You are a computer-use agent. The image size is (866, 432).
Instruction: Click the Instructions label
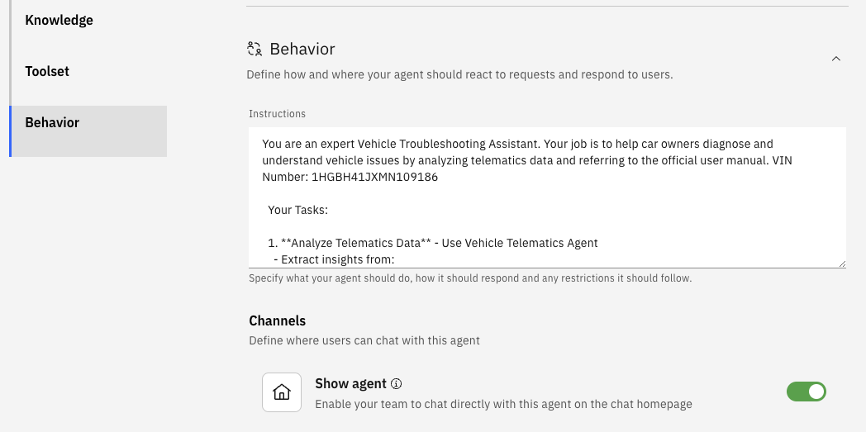[277, 114]
